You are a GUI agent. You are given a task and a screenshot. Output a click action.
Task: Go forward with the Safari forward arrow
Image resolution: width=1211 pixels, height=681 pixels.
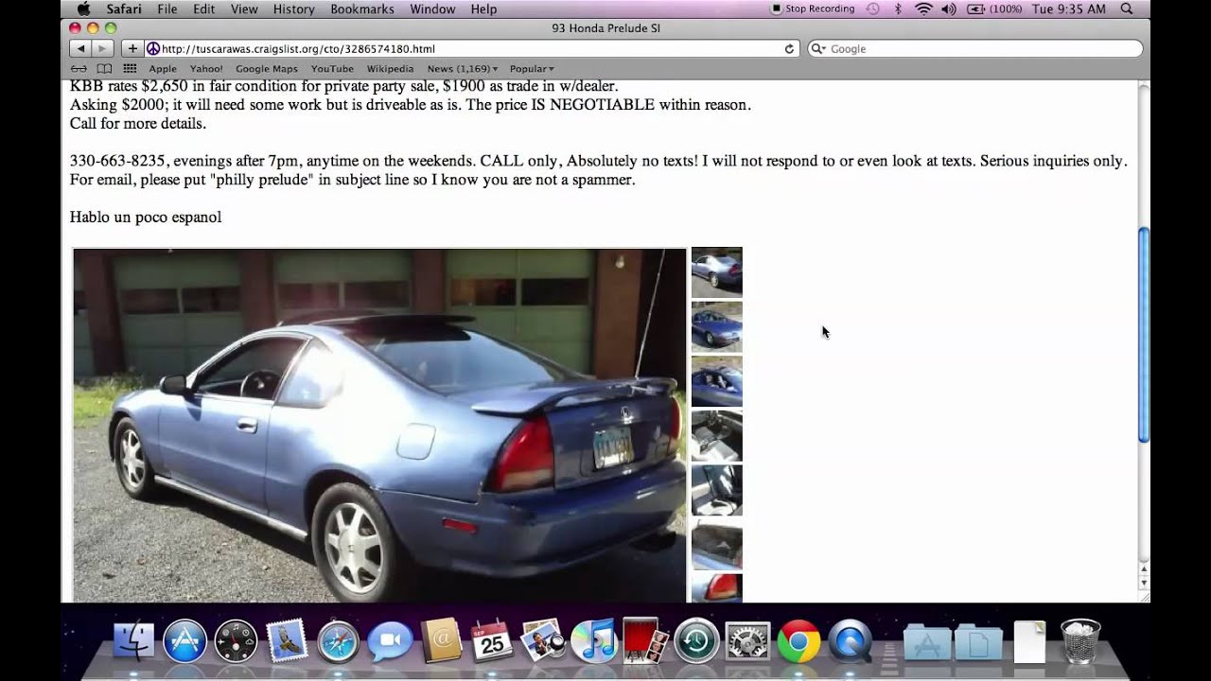102,48
